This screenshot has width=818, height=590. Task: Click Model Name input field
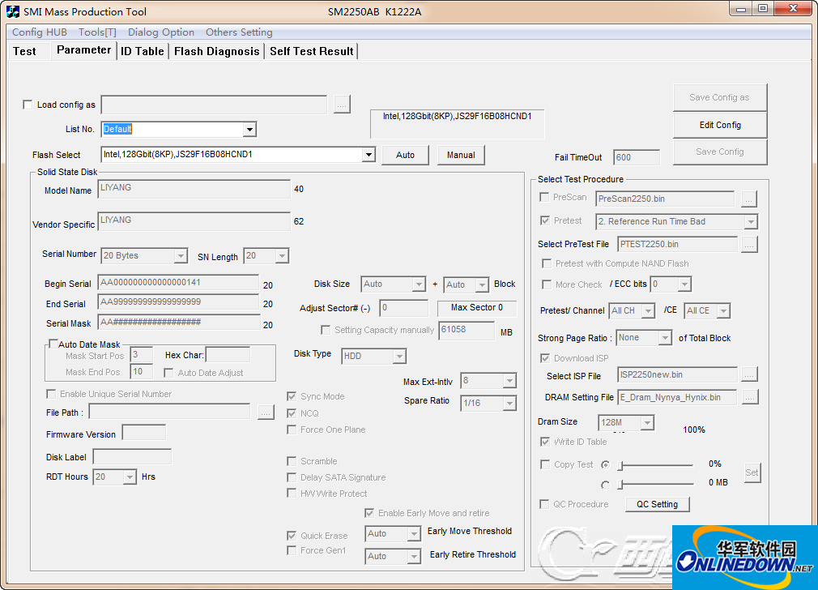(x=194, y=189)
